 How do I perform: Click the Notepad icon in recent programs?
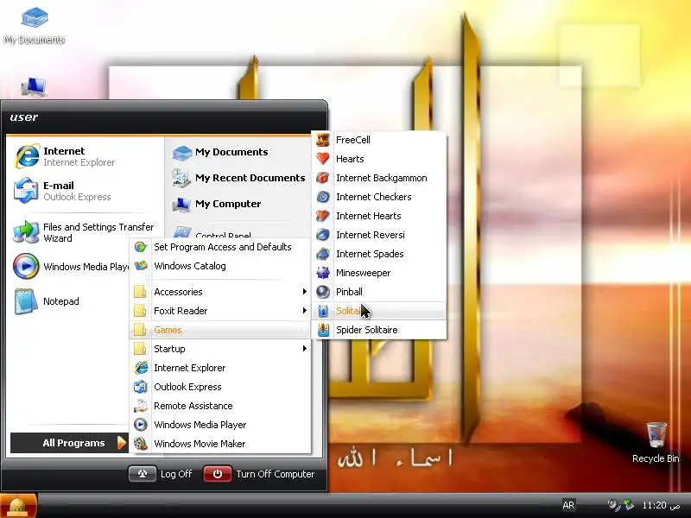[27, 301]
